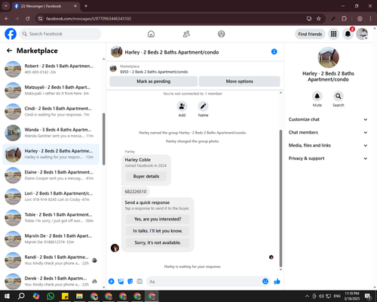Image resolution: width=377 pixels, height=302 pixels.
Task: Open WhatsApp in the taskbar
Action: [51, 296]
